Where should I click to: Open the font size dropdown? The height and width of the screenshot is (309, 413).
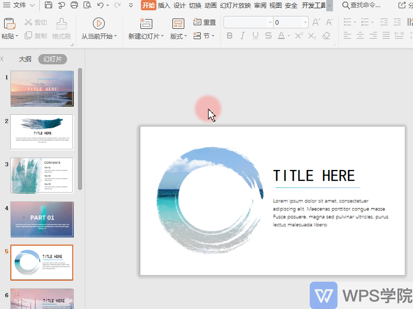[x=304, y=22]
